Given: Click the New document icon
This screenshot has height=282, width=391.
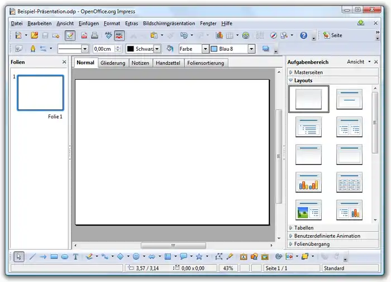Looking at the screenshot, I should click(18, 35).
